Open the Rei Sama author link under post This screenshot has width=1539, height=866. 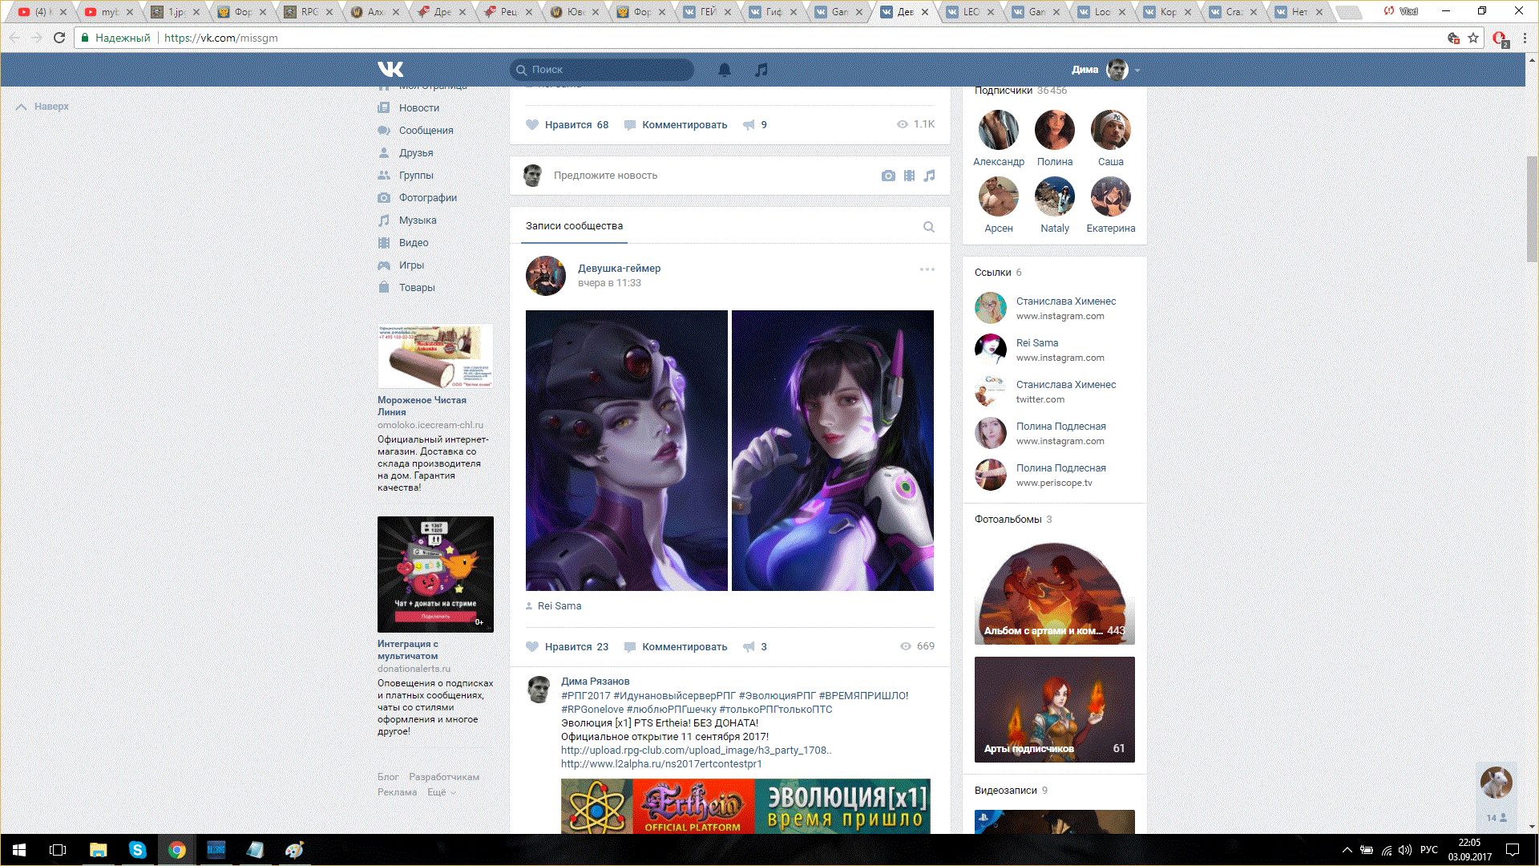coord(559,606)
